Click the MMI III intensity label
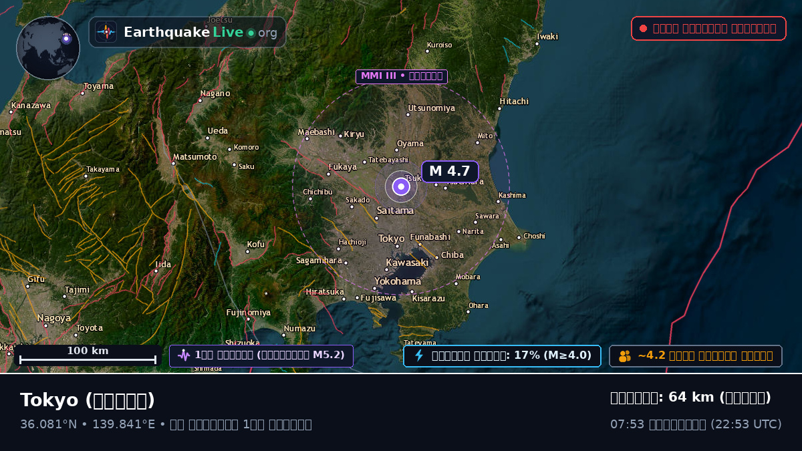Viewport: 802px width, 451px height. point(402,76)
